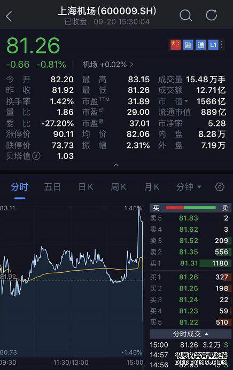Tap the 跌停价 73.73 value
The height and width of the screenshot is (370, 233).
pos(63,145)
